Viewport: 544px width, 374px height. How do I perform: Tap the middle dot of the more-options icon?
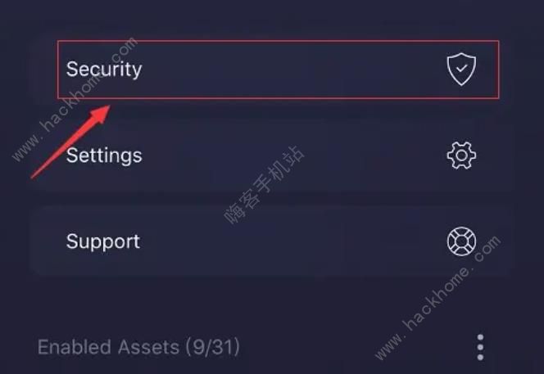coord(480,347)
